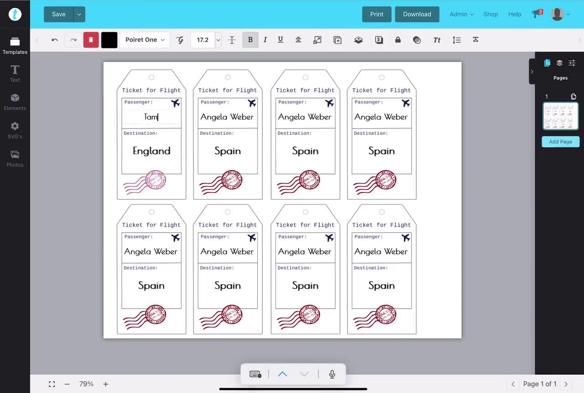
Task: Click the keyboard icon in floating bar
Action: click(x=255, y=374)
